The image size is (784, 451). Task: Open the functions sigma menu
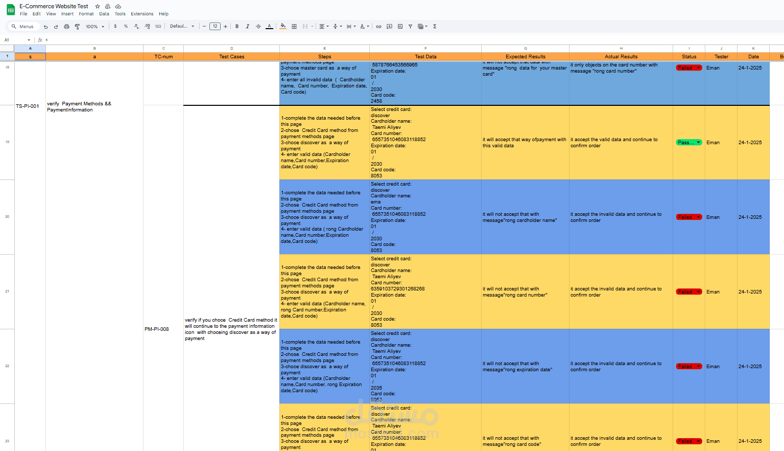(x=435, y=27)
